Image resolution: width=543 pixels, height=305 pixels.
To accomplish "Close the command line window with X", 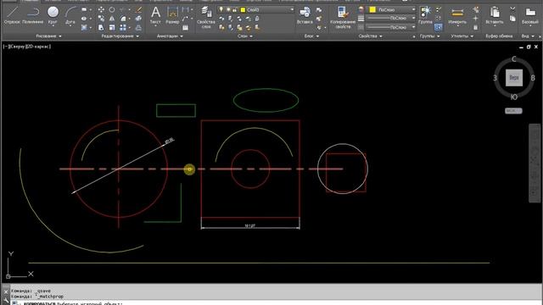I will point(6,291).
